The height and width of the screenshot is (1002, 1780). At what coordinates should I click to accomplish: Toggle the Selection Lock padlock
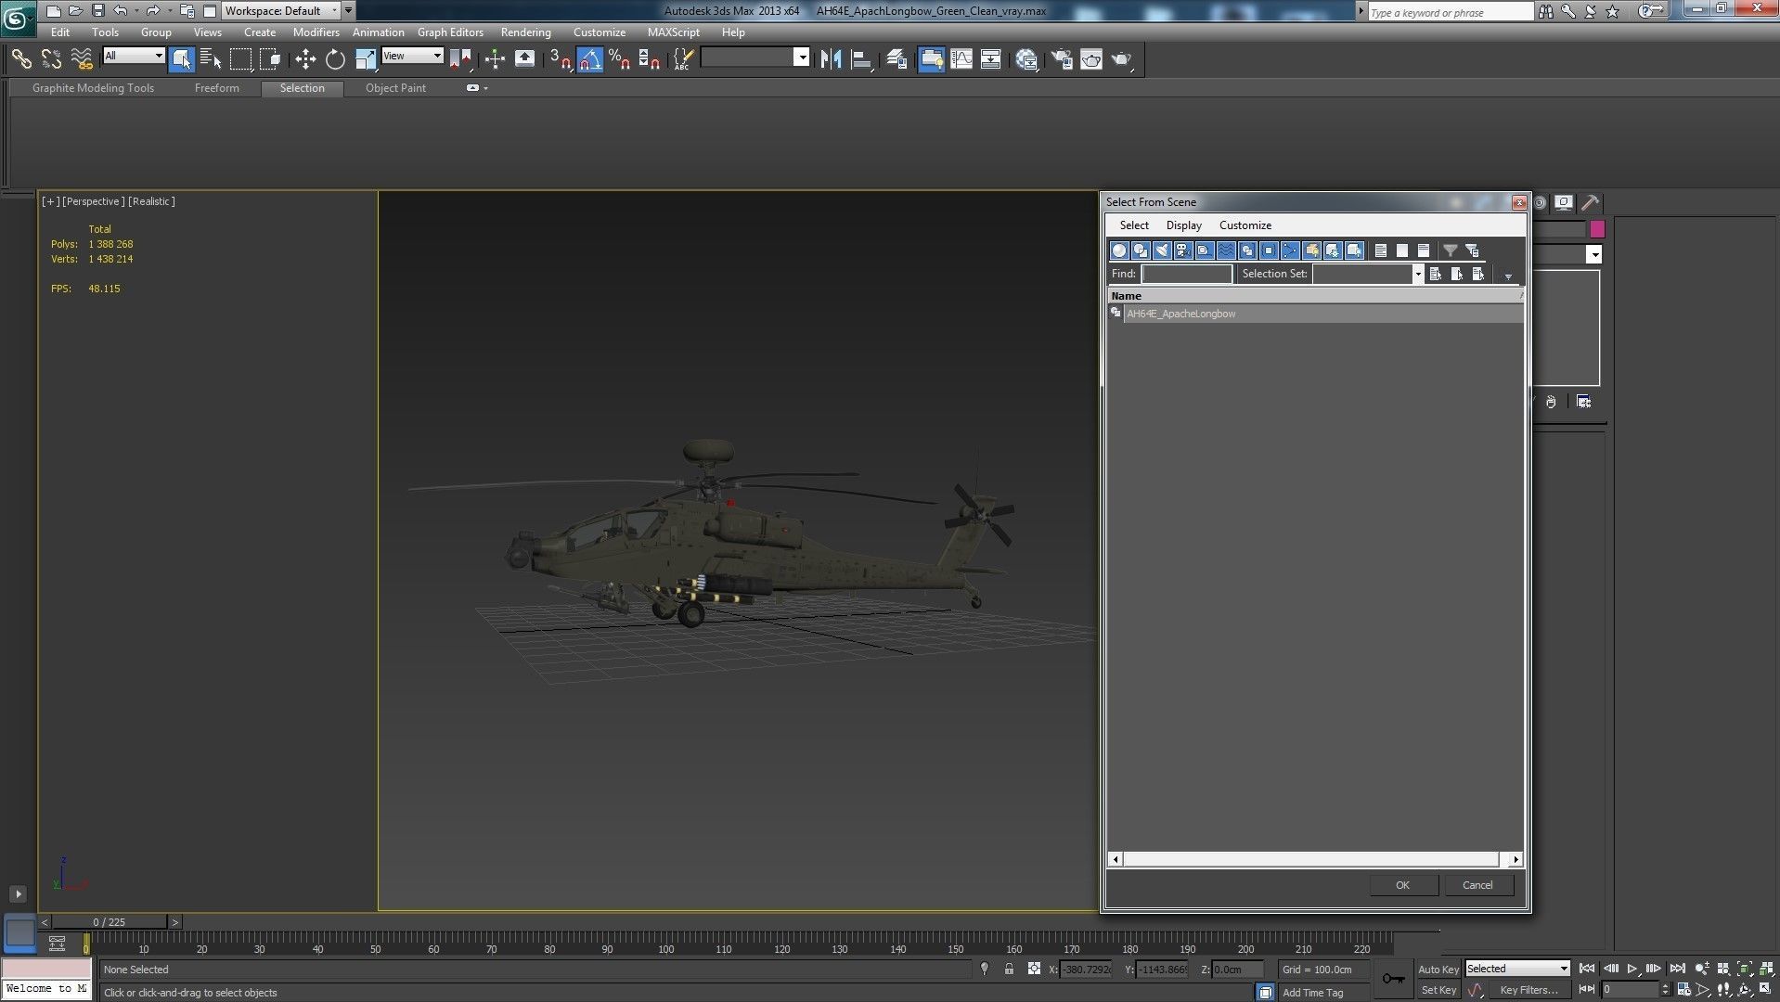click(1009, 969)
